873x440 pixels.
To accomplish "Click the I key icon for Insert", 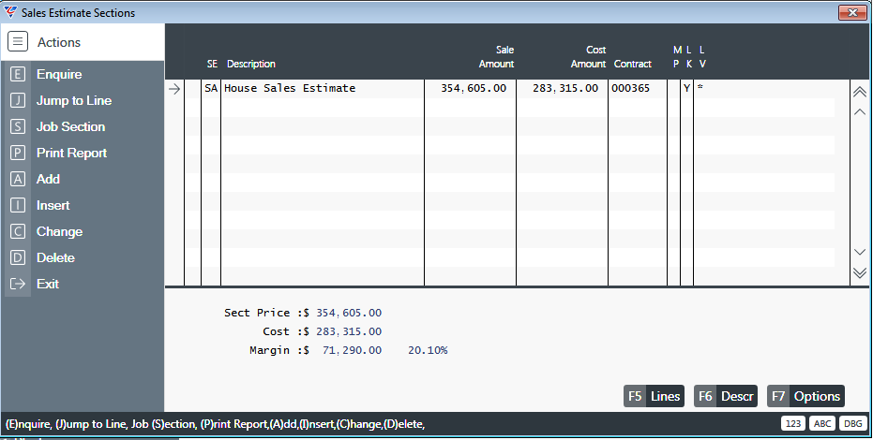I will pos(18,205).
